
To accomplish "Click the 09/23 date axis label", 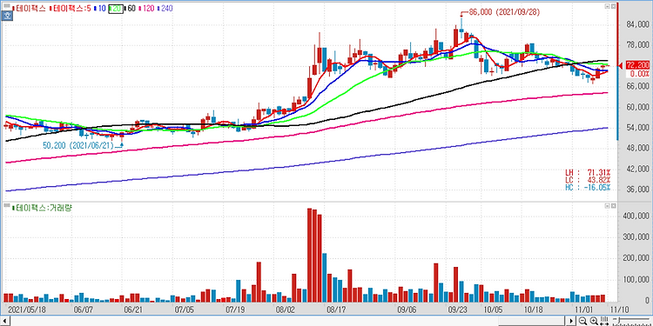I will (x=457, y=309).
